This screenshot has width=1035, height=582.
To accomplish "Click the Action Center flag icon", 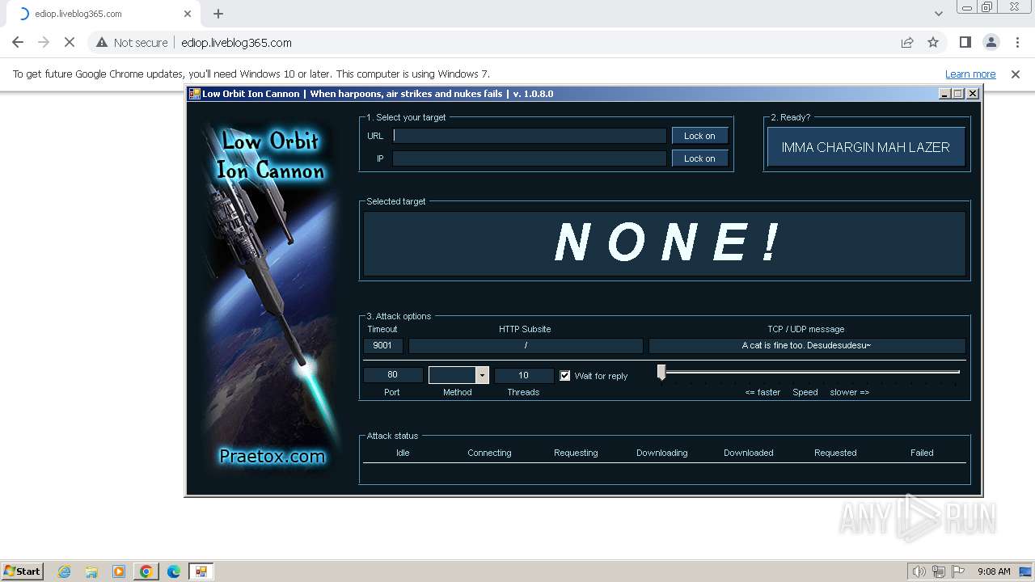I will pos(957,571).
